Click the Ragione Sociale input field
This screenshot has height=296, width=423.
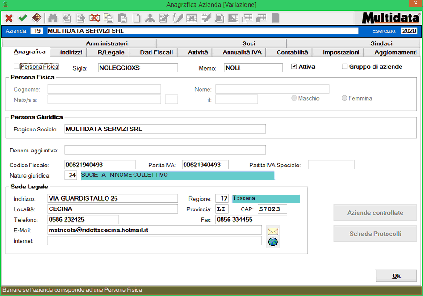[165, 129]
